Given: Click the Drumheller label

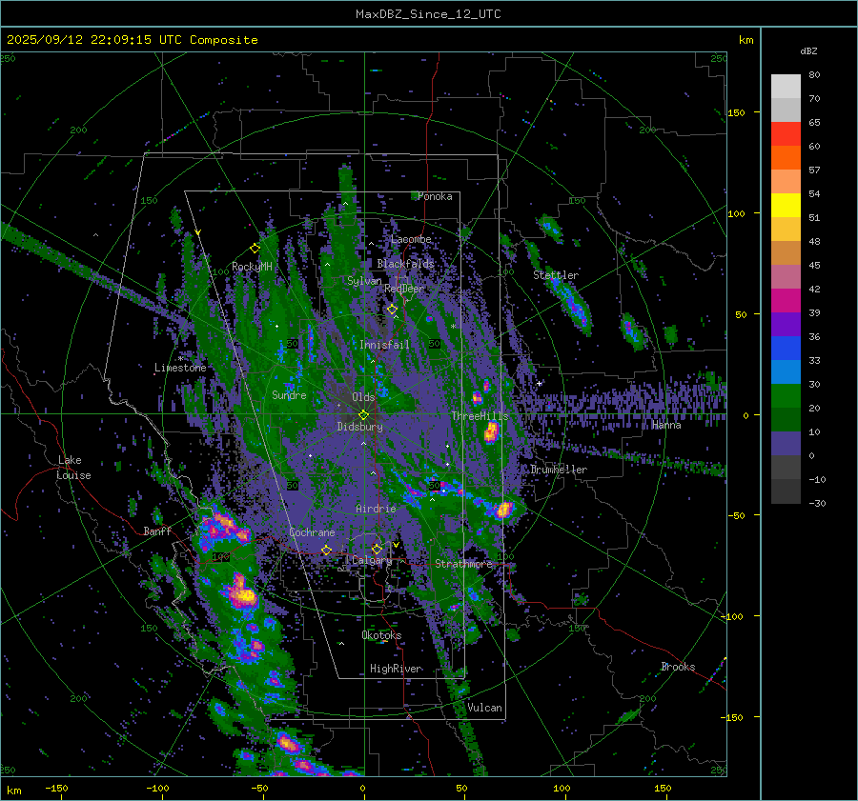Looking at the screenshot, I should [559, 470].
